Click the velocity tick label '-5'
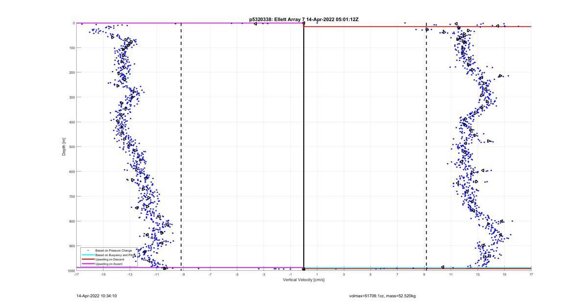This screenshot has width=587, height=304. 237,275
